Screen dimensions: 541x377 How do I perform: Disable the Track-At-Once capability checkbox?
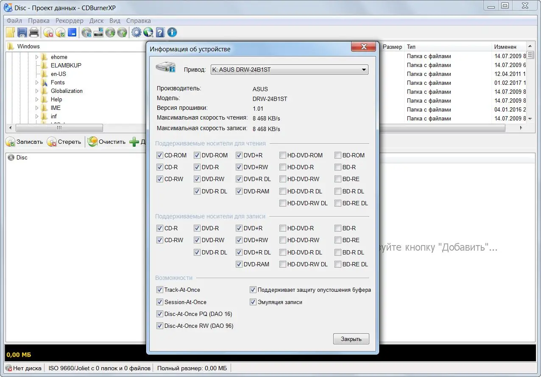(x=160, y=290)
